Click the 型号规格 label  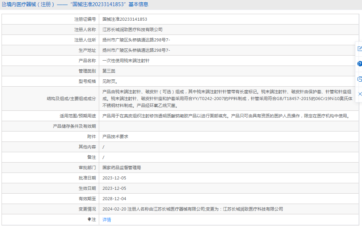click(x=87, y=81)
